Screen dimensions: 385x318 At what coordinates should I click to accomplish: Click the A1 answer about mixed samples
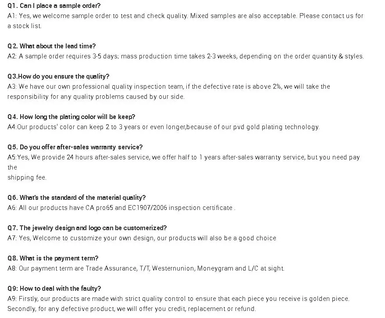point(185,16)
